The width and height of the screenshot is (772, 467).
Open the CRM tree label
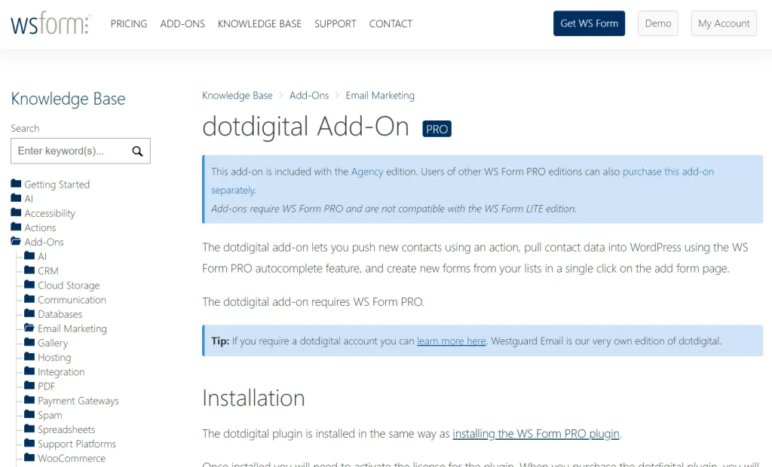[48, 270]
